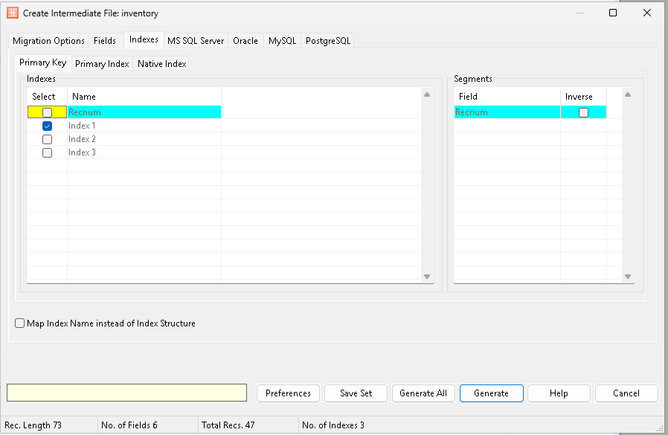Image resolution: width=668 pixels, height=435 pixels.
Task: Toggle Inverse checkbox for Recnum segment
Action: click(x=583, y=112)
